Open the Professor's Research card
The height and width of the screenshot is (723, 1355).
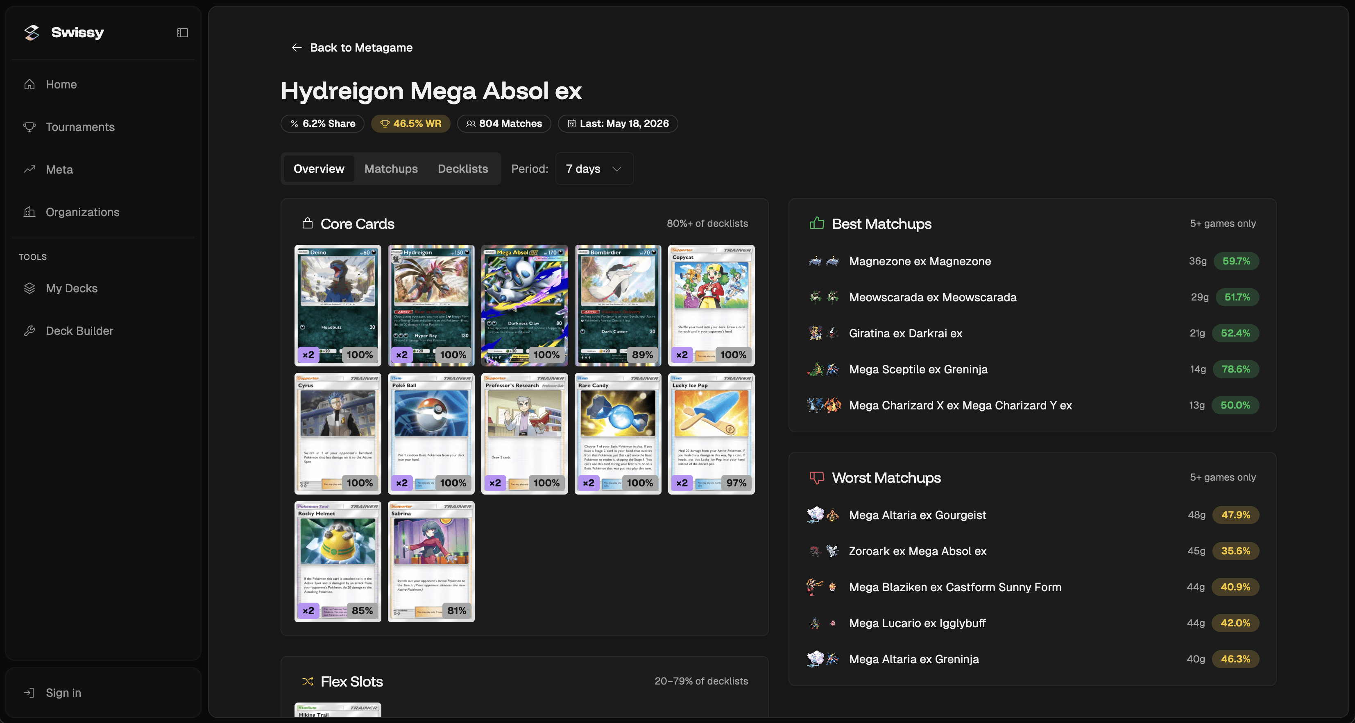click(524, 434)
